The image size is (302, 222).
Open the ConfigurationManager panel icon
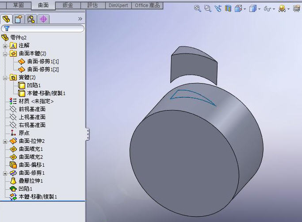click(x=31, y=19)
